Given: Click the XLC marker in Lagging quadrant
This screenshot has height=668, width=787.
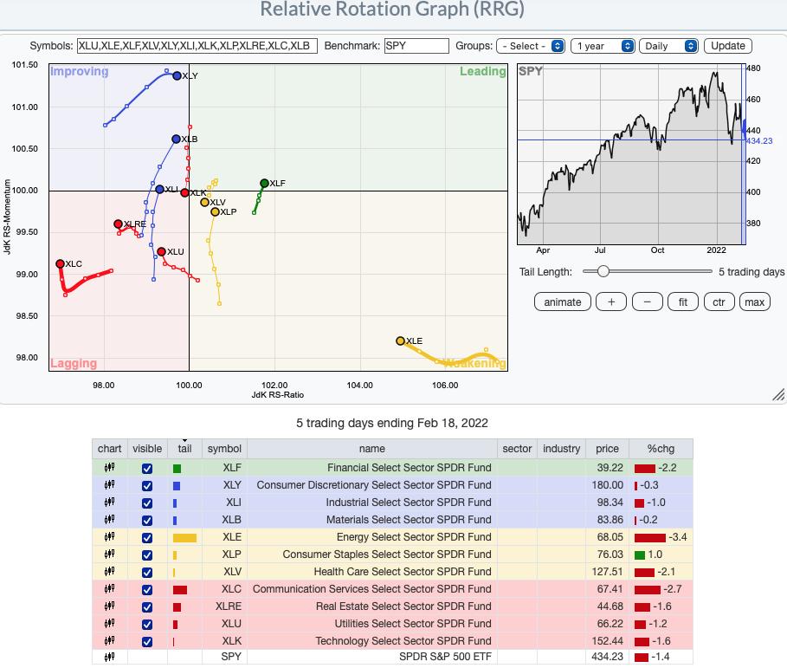Looking at the screenshot, I should click(60, 264).
